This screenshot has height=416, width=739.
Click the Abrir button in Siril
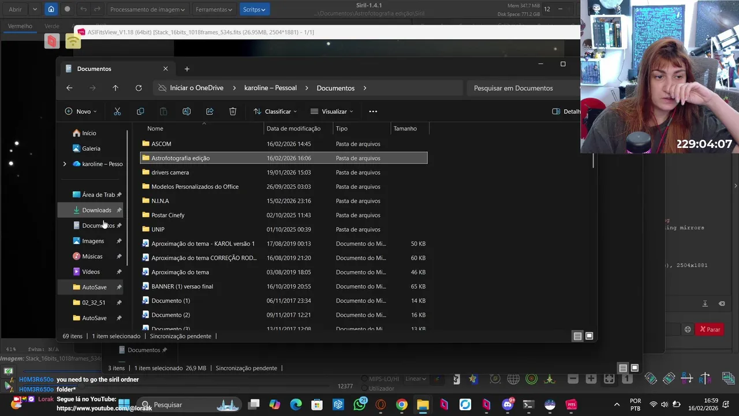pyautogui.click(x=15, y=9)
